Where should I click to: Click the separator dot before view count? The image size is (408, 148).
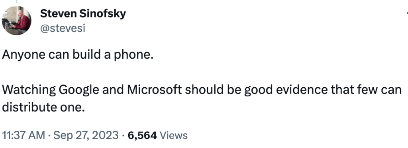click(x=123, y=136)
